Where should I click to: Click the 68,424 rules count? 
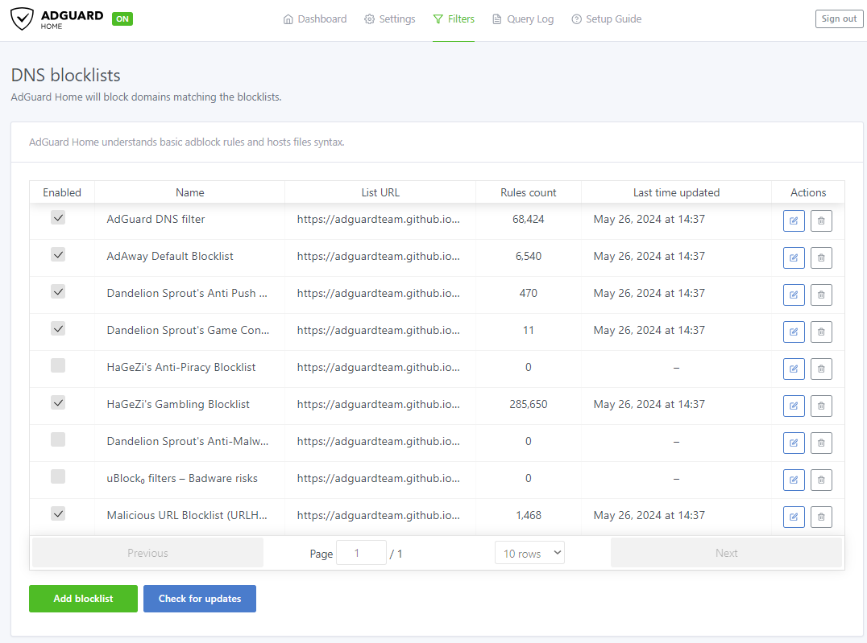528,220
